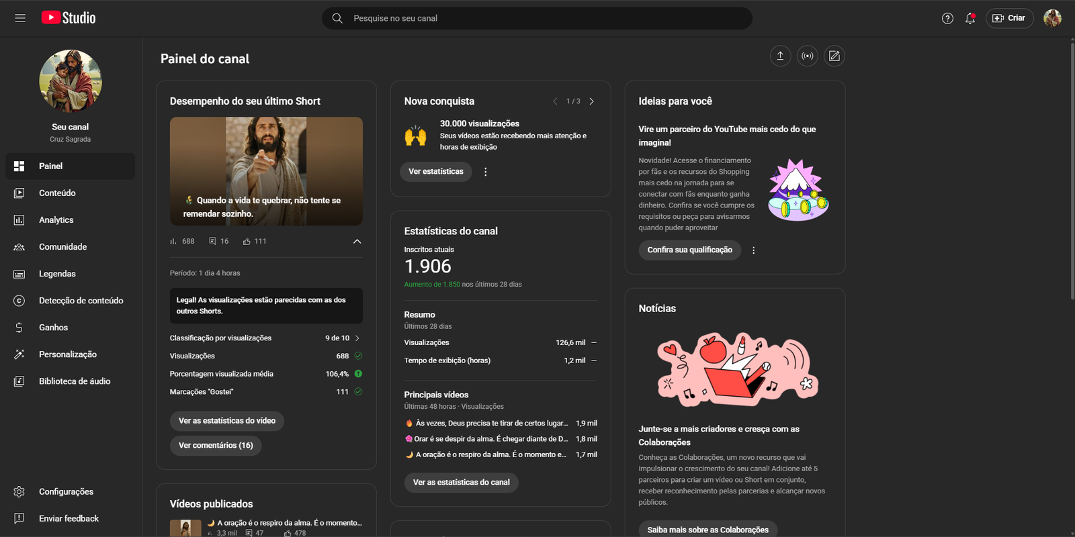Click the go live broadcast icon
The image size is (1075, 537).
(808, 56)
